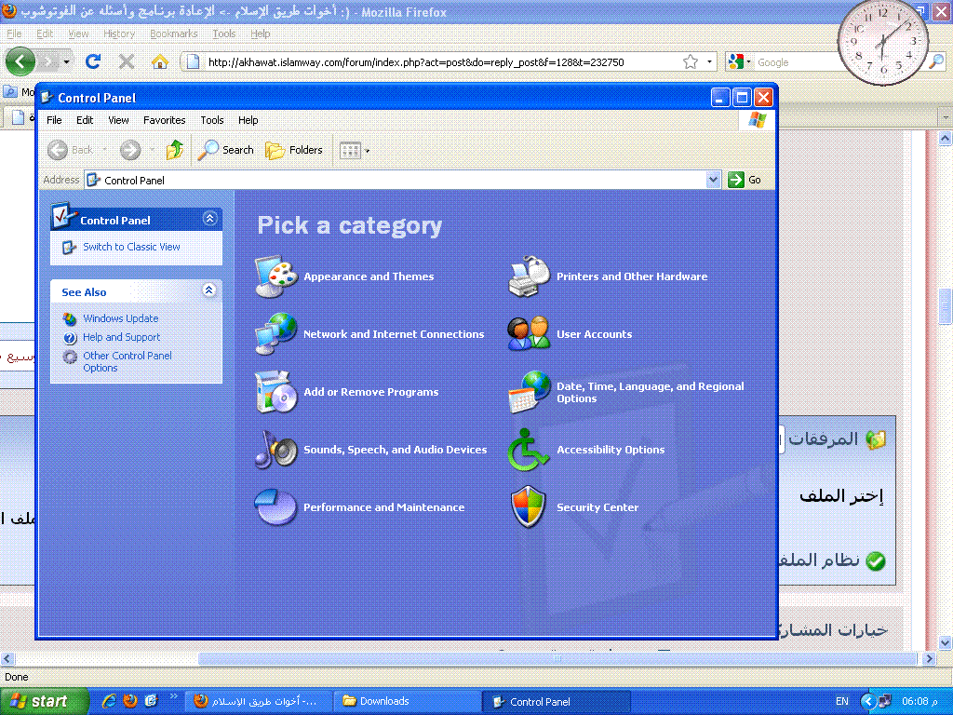Open Other Control Panel Options link
The height and width of the screenshot is (715, 953).
click(x=127, y=362)
